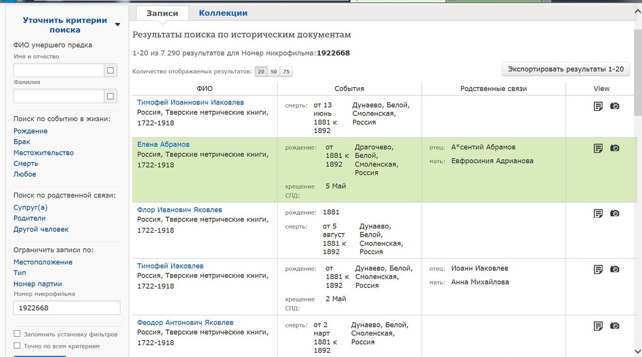This screenshot has height=357, width=642.
Task: Show 50 results per page
Action: [273, 72]
